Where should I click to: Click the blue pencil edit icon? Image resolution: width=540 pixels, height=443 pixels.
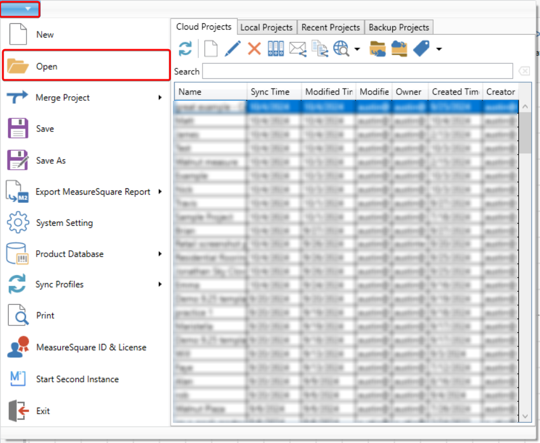point(233,49)
